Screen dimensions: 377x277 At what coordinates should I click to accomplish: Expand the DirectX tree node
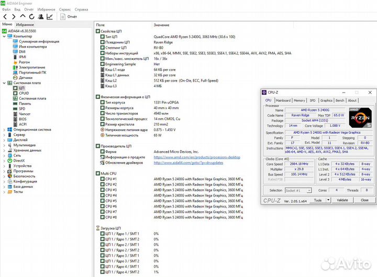click(4, 161)
